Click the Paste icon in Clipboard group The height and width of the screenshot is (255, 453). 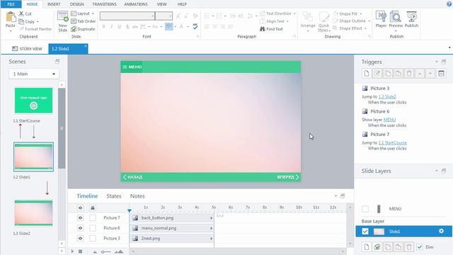click(x=11, y=17)
